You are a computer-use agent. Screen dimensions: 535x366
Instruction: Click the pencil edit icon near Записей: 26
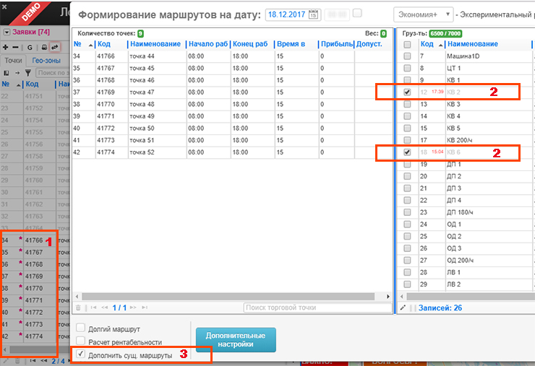403,308
